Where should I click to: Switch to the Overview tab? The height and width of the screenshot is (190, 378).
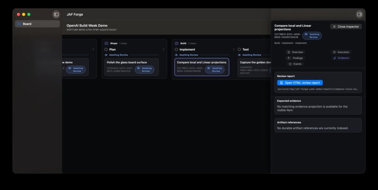pyautogui.click(x=295, y=52)
